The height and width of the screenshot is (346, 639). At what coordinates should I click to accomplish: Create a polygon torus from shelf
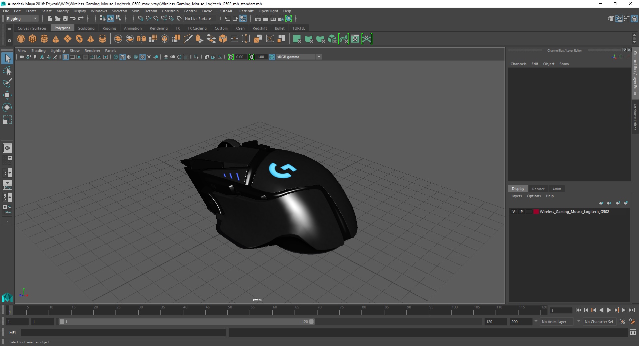click(79, 39)
